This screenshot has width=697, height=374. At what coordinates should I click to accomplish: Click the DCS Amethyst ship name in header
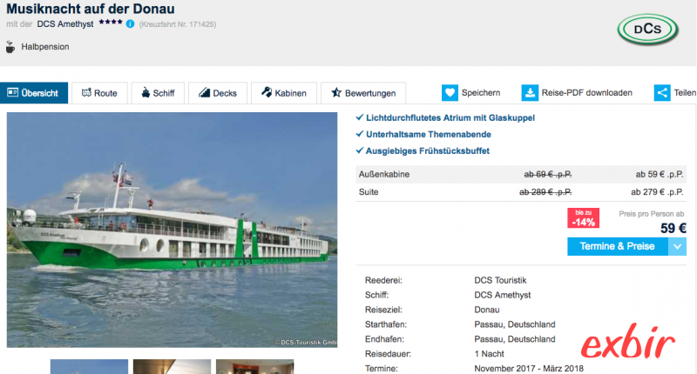[x=65, y=24]
